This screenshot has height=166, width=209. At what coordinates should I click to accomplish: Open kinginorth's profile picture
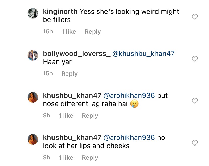pos(33,13)
